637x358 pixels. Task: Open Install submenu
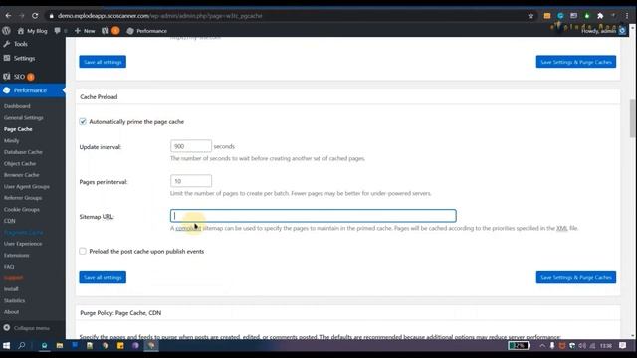click(11, 289)
